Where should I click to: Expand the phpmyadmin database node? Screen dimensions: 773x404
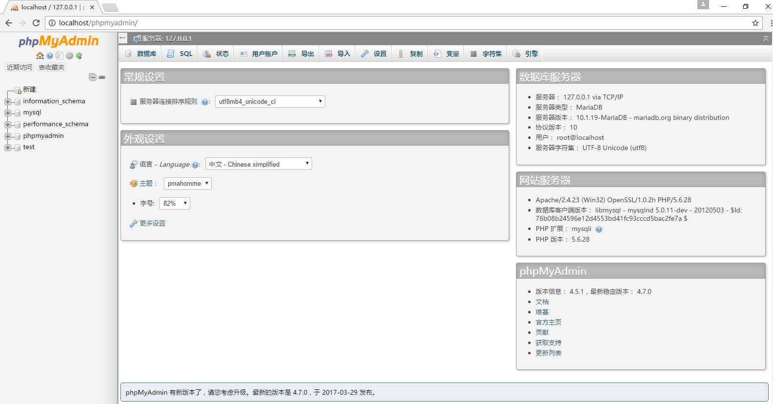[8, 136]
